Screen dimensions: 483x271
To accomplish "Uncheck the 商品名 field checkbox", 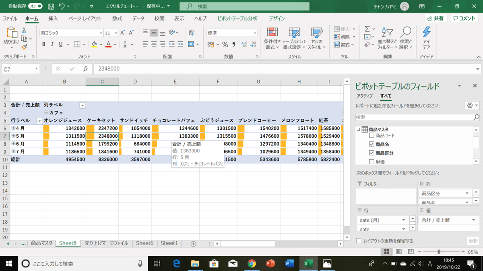I will coord(372,145).
